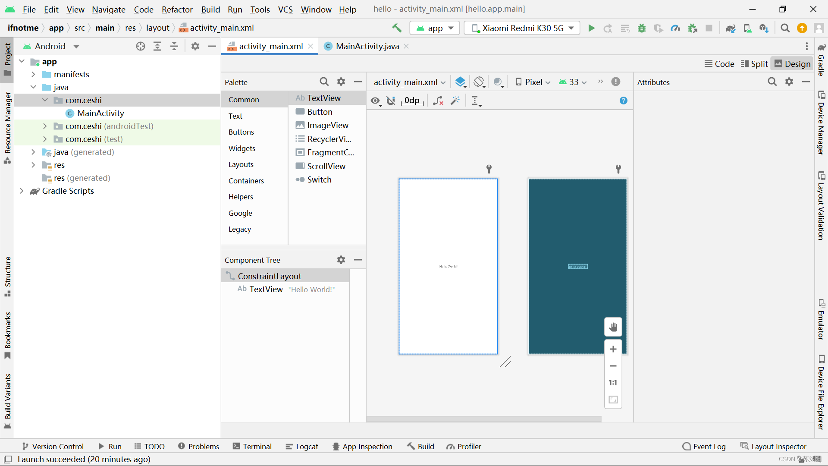This screenshot has height=466, width=828.
Task: Switch editor to Split mode
Action: tap(754, 64)
